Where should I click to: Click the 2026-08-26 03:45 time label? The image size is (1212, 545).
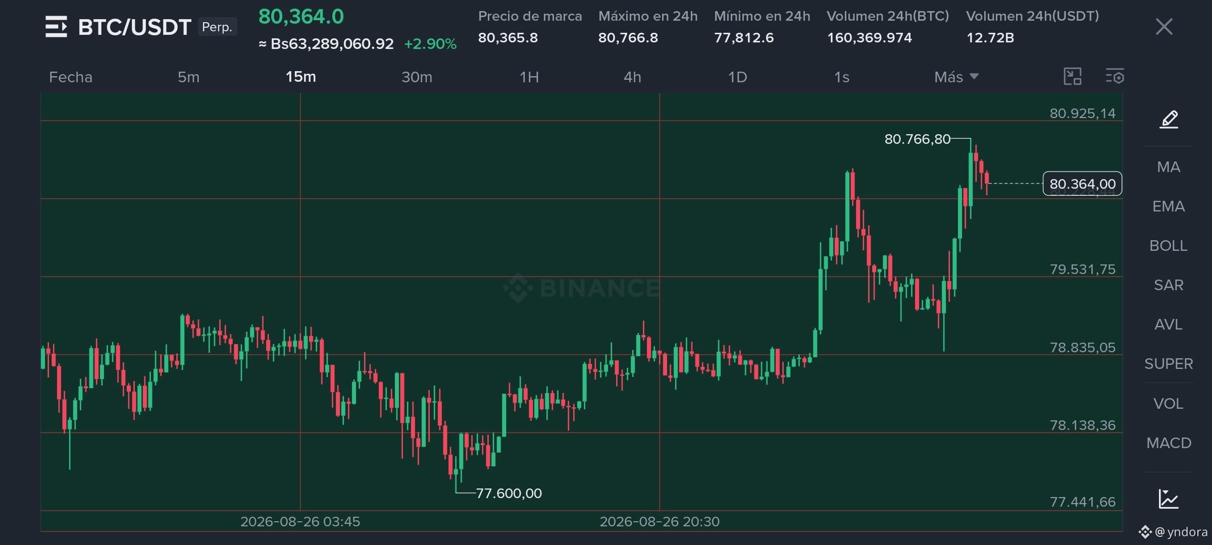pos(300,521)
